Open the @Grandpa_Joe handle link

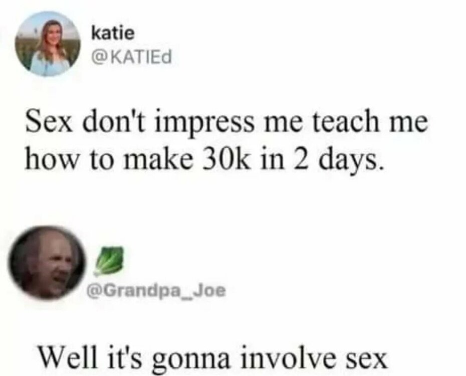click(156, 291)
